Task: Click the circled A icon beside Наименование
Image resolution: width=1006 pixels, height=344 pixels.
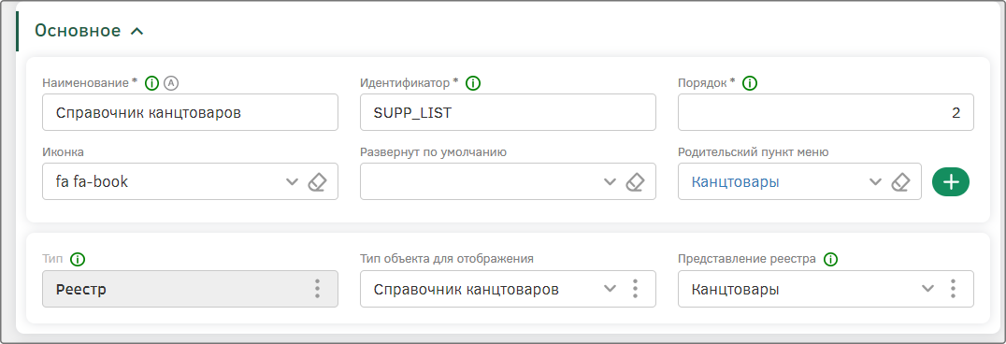Action: click(170, 83)
